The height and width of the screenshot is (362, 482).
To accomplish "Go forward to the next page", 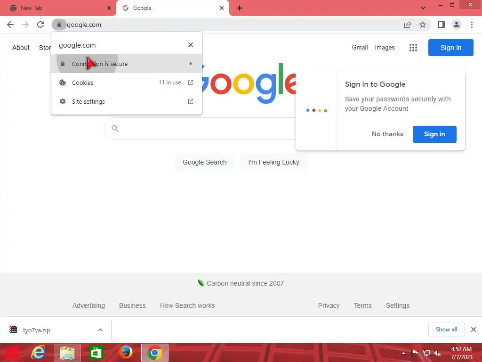I will [25, 25].
